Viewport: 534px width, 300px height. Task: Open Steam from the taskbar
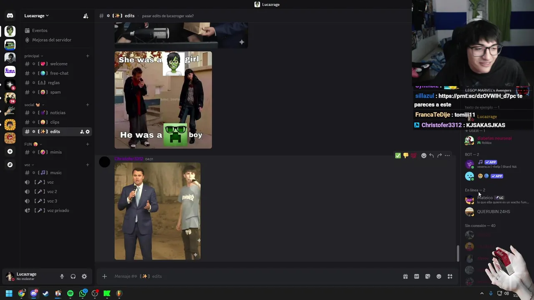(45, 293)
